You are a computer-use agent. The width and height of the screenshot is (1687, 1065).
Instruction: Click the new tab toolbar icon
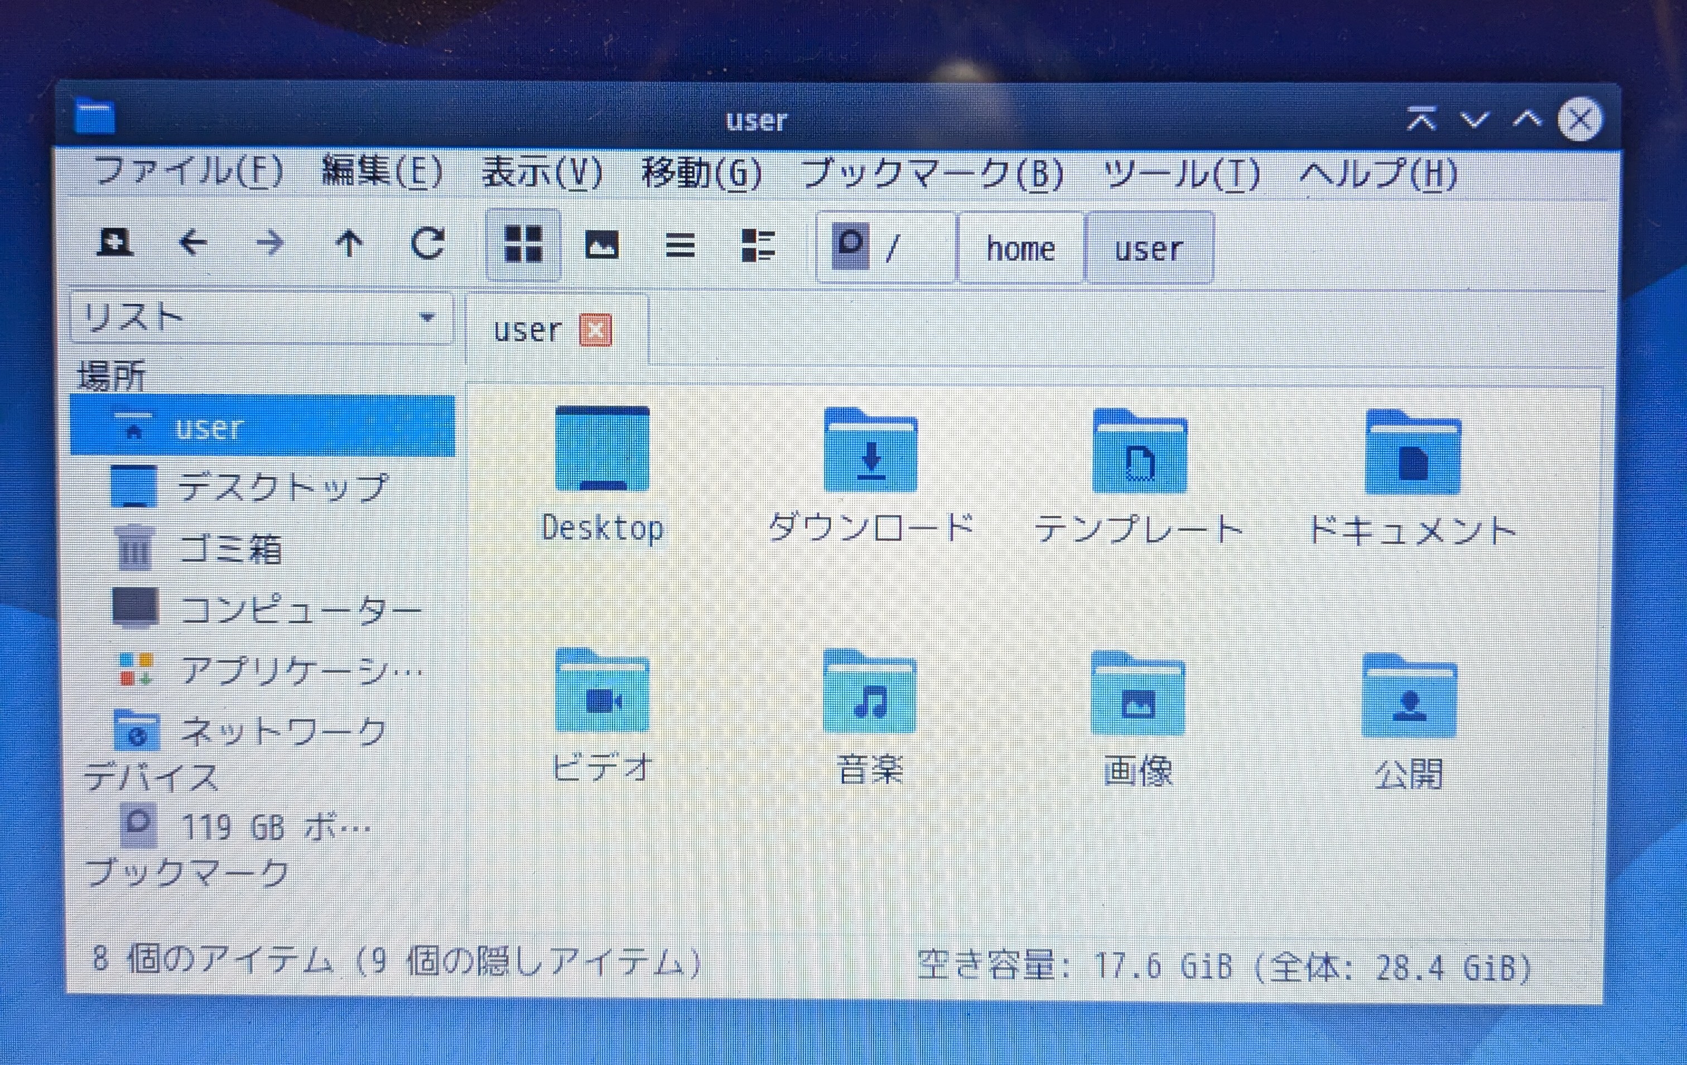115,243
